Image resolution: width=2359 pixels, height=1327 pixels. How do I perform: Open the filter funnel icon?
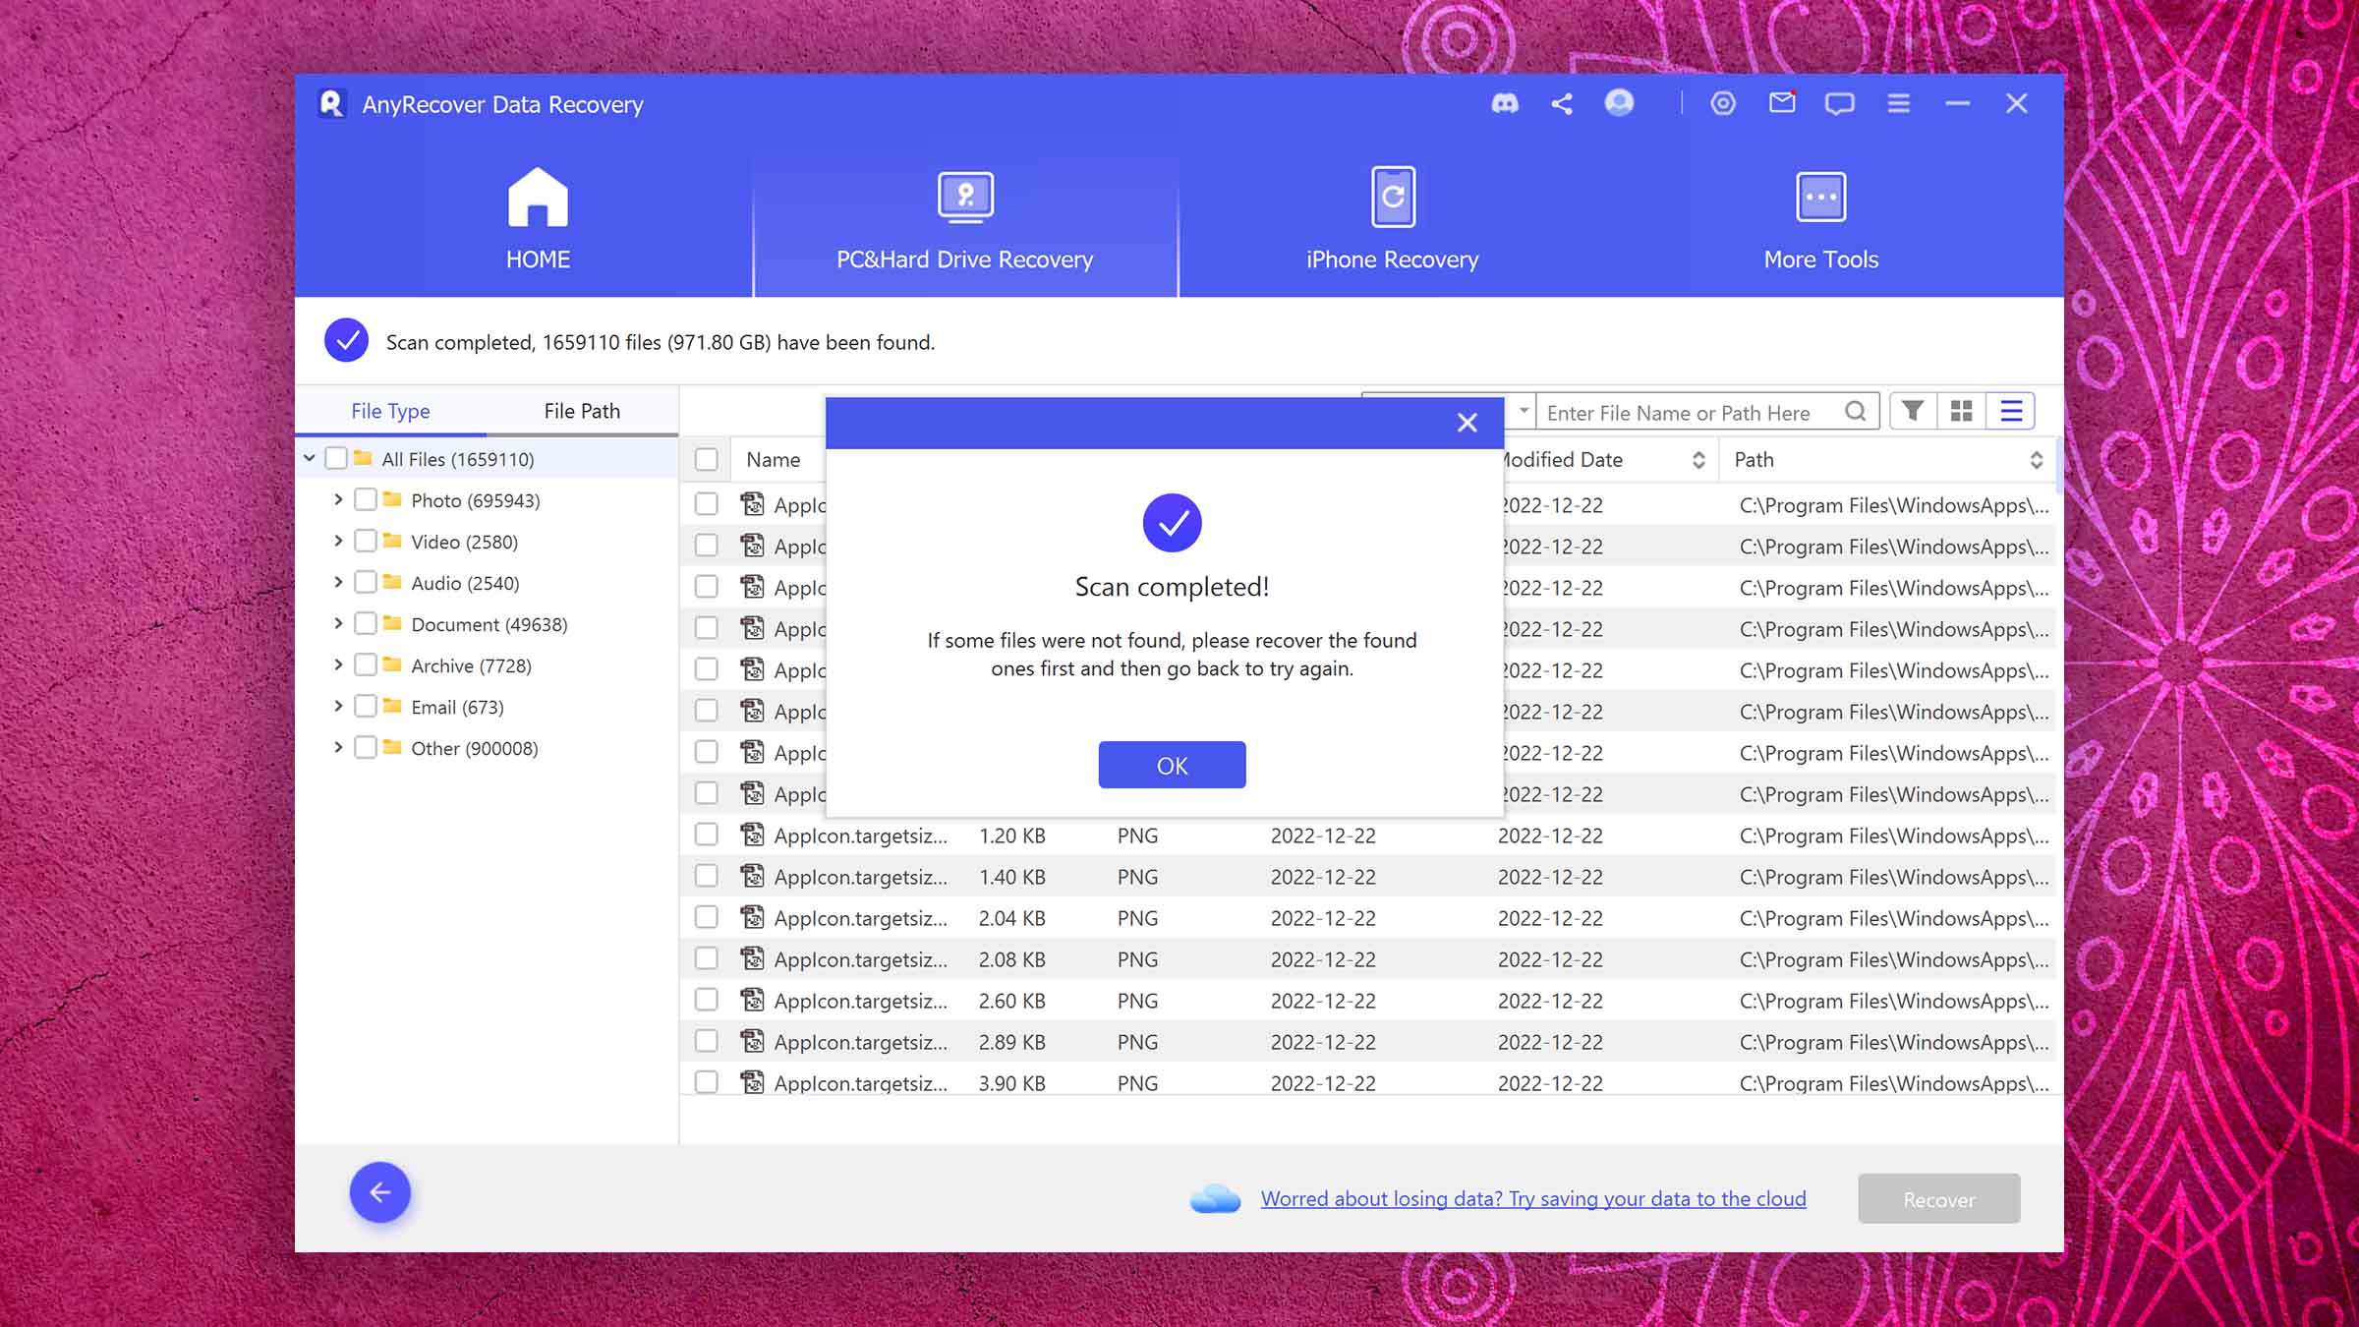1912,411
